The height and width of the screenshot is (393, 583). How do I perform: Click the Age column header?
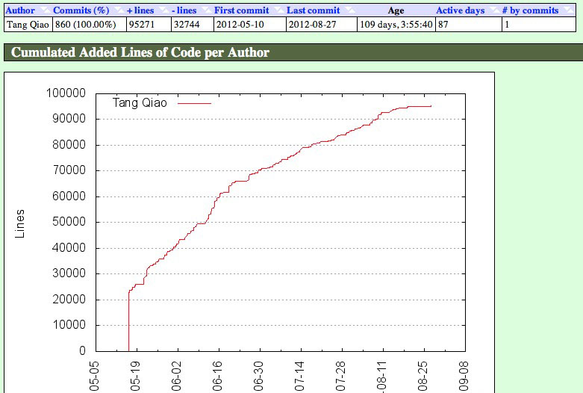click(395, 10)
